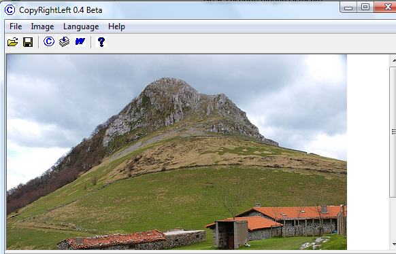Click the scrollbar down arrow
The image size is (396, 254).
[x=393, y=244]
